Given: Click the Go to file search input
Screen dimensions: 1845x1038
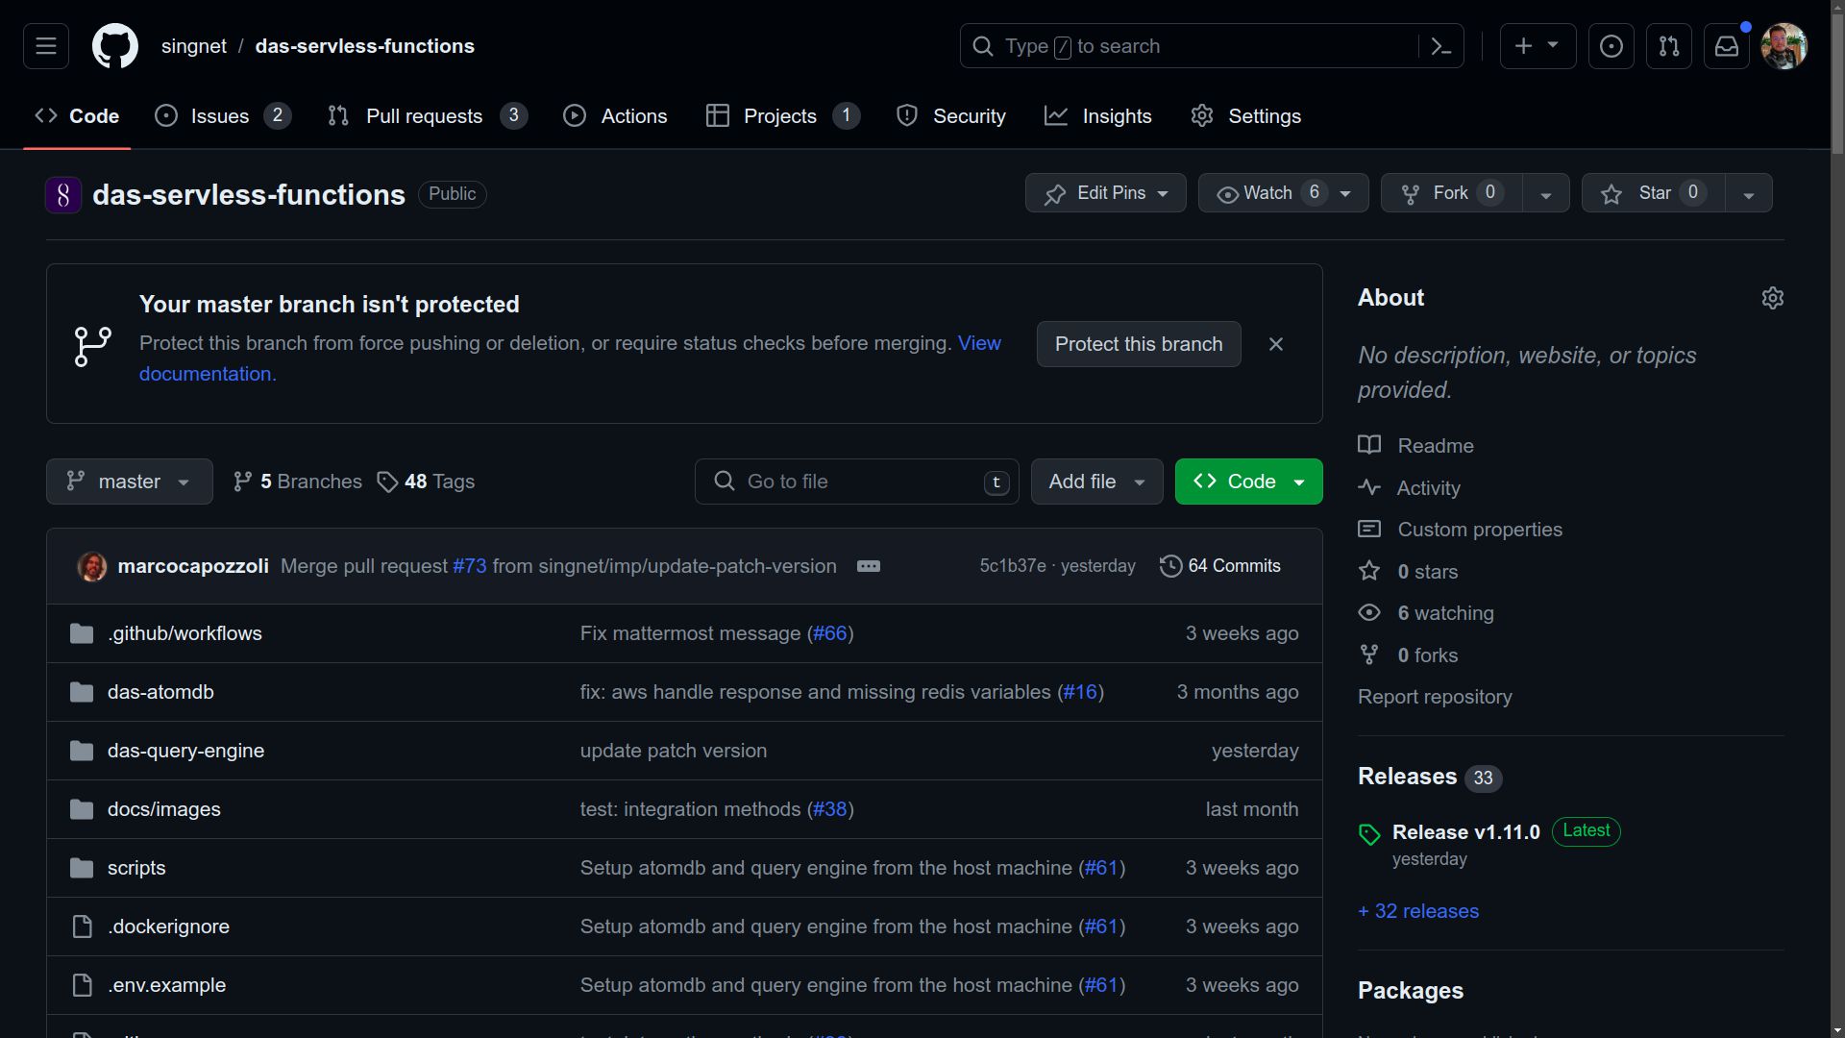Looking at the screenshot, I should point(858,482).
